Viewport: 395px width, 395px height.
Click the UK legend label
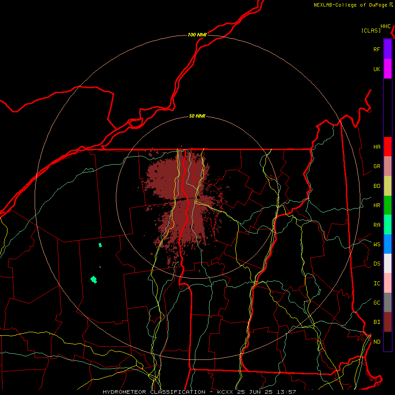pos(377,69)
